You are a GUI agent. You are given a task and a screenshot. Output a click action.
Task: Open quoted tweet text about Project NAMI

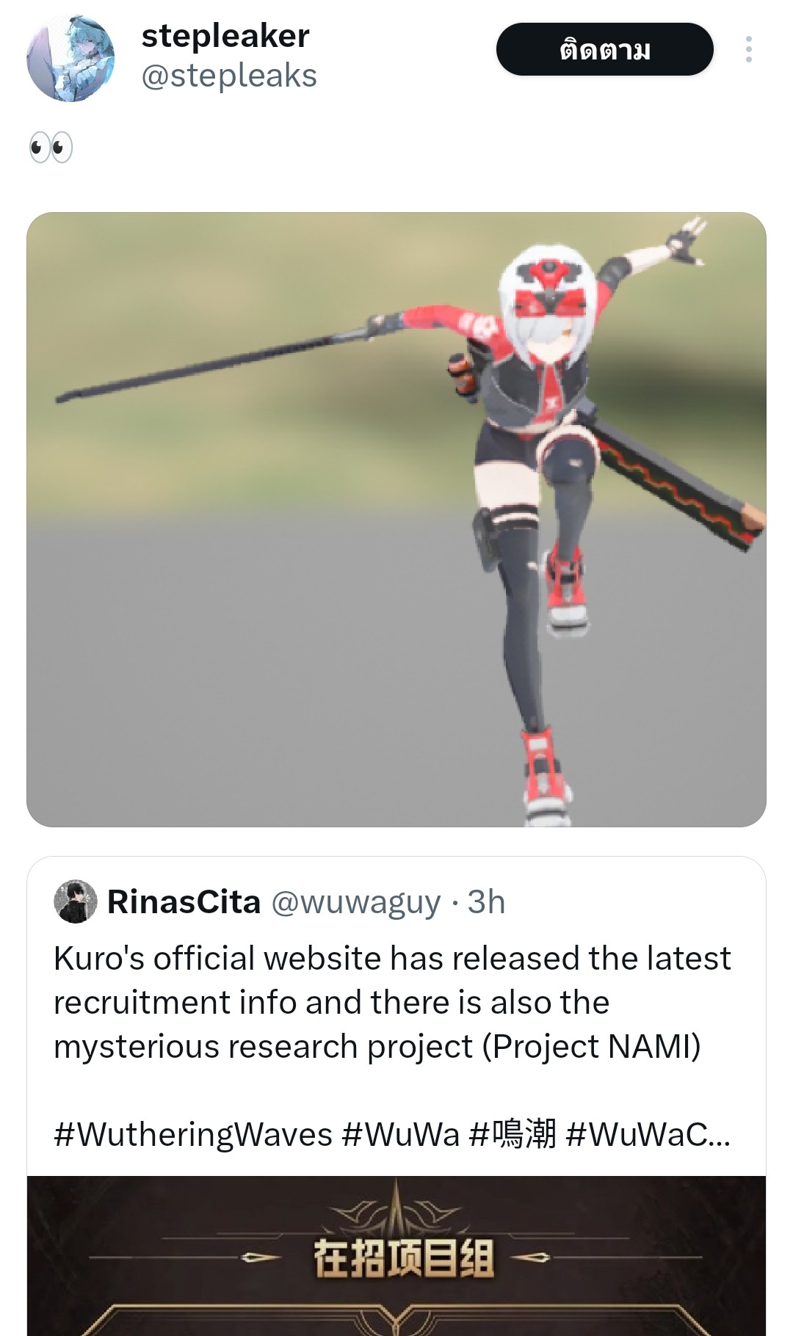392,1002
